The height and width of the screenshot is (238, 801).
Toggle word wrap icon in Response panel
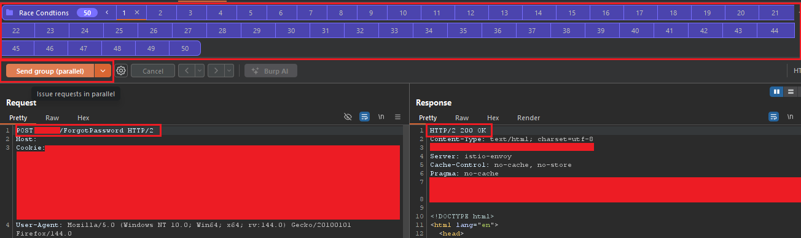tap(773, 117)
